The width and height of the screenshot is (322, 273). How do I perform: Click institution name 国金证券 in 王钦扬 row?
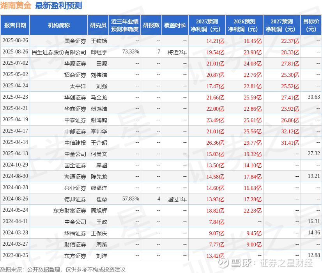click(x=75, y=41)
